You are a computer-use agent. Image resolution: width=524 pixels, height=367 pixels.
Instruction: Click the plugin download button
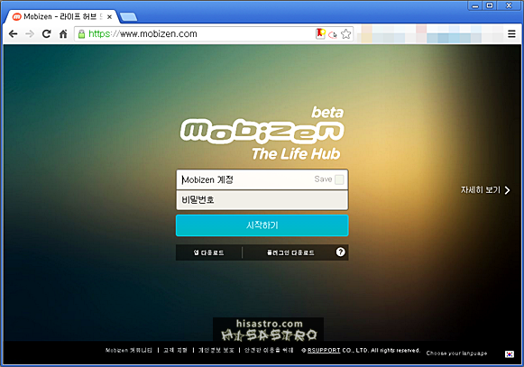290,252
